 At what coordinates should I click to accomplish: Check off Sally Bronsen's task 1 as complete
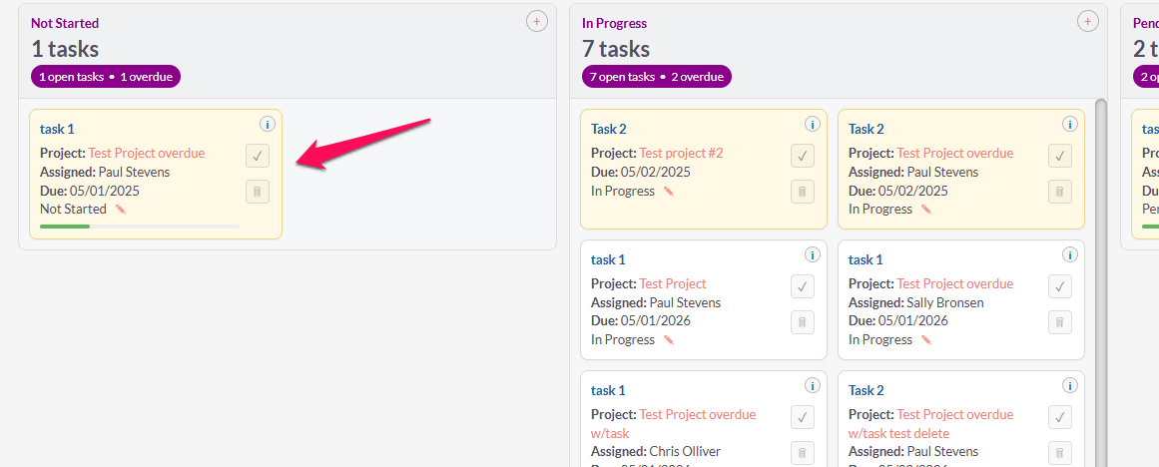[1060, 286]
